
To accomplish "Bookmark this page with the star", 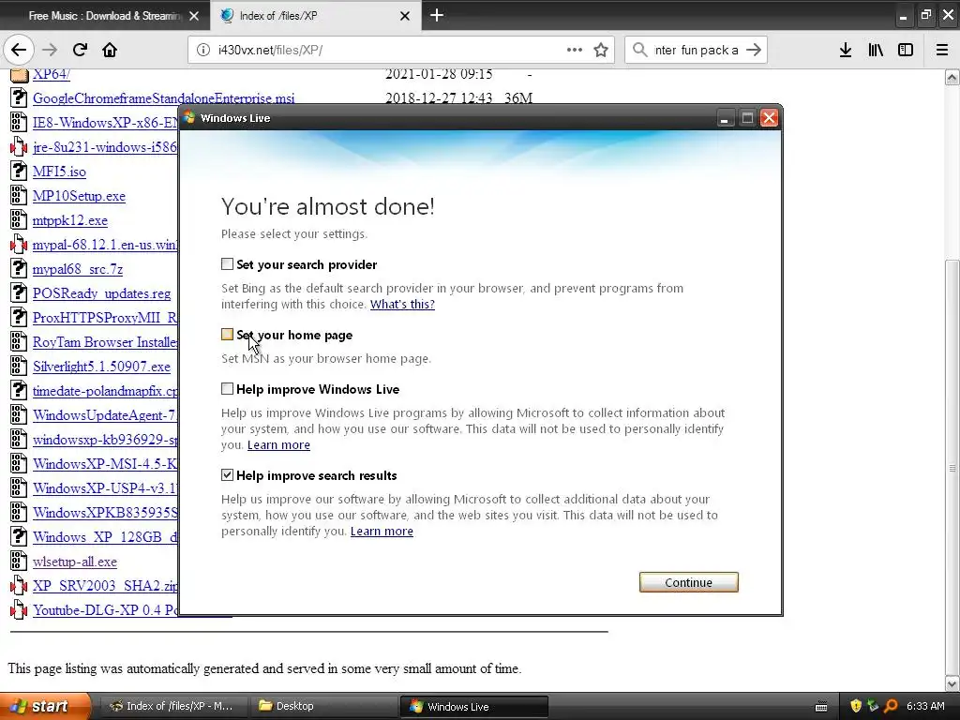I will (x=601, y=51).
